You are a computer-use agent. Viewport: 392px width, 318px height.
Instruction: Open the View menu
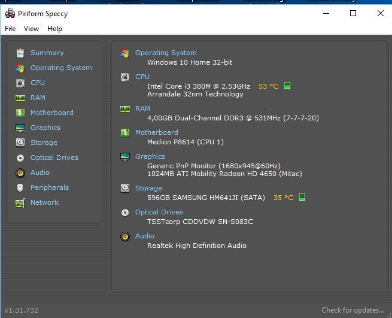(31, 29)
